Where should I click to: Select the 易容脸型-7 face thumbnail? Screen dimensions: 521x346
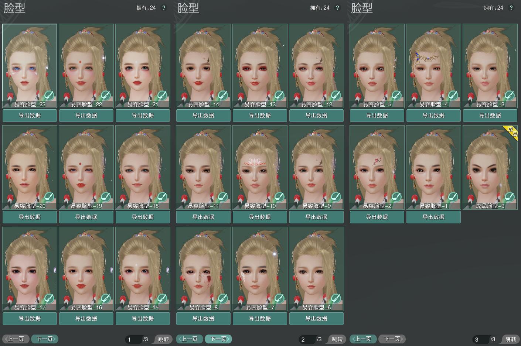coord(260,269)
